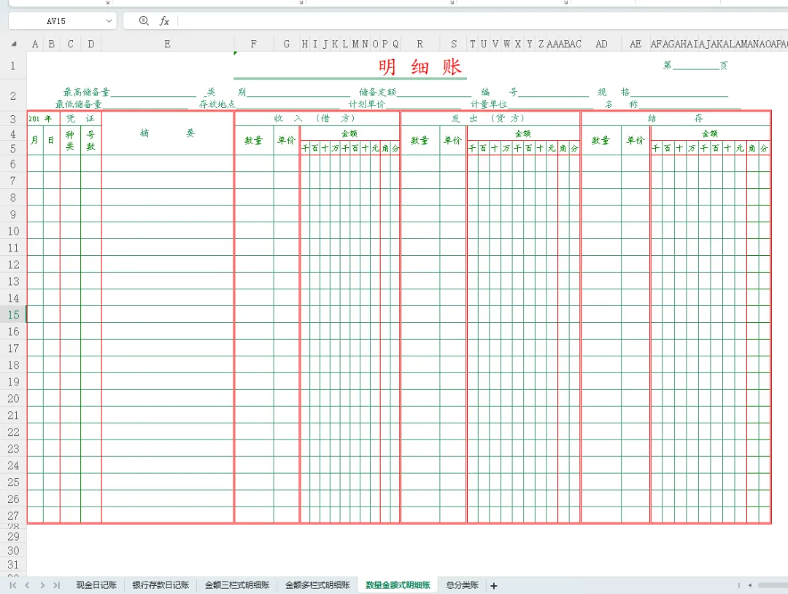The width and height of the screenshot is (788, 594).
Task: Click the 种类 header cell
Action: click(70, 140)
